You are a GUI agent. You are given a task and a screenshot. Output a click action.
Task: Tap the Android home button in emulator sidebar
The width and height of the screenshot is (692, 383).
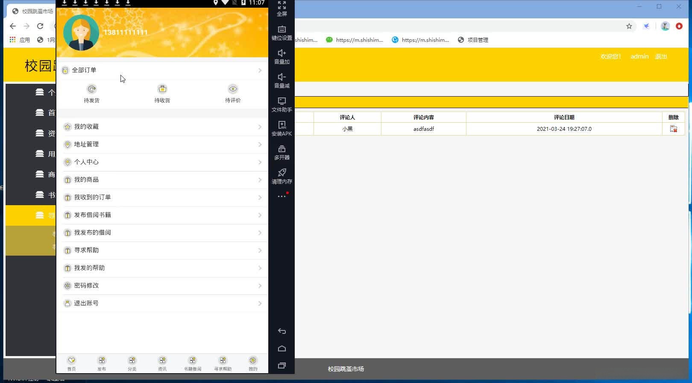coord(282,348)
